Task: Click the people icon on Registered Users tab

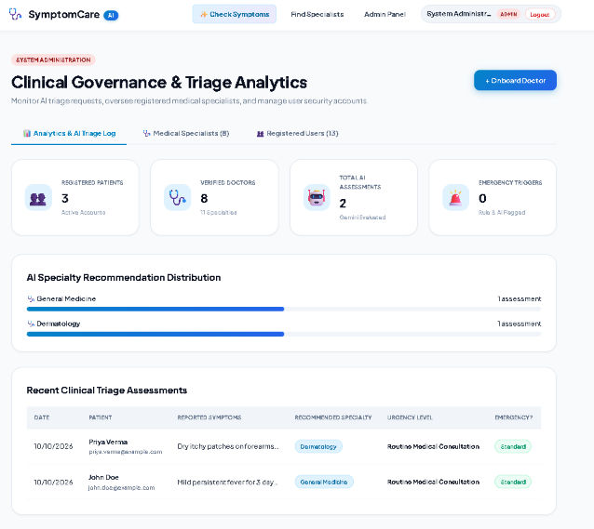Action: [x=261, y=134]
